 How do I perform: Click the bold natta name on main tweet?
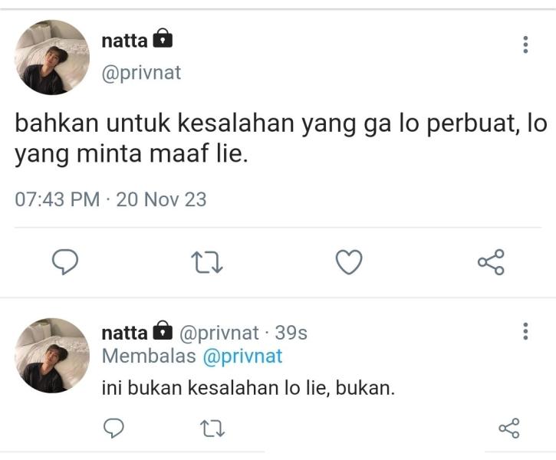(x=124, y=39)
